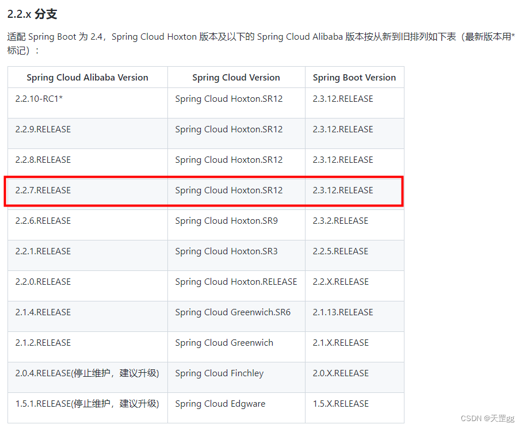
Task: Click the paragraph beginning "适配 Spring Boot 为 2.4"
Action: 261,43
